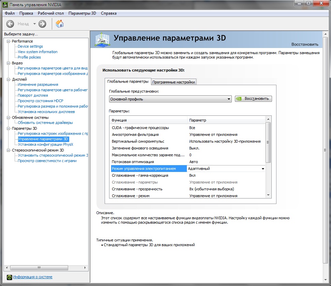
Task: Click NVIDIA icon in title bar
Action: point(5,5)
